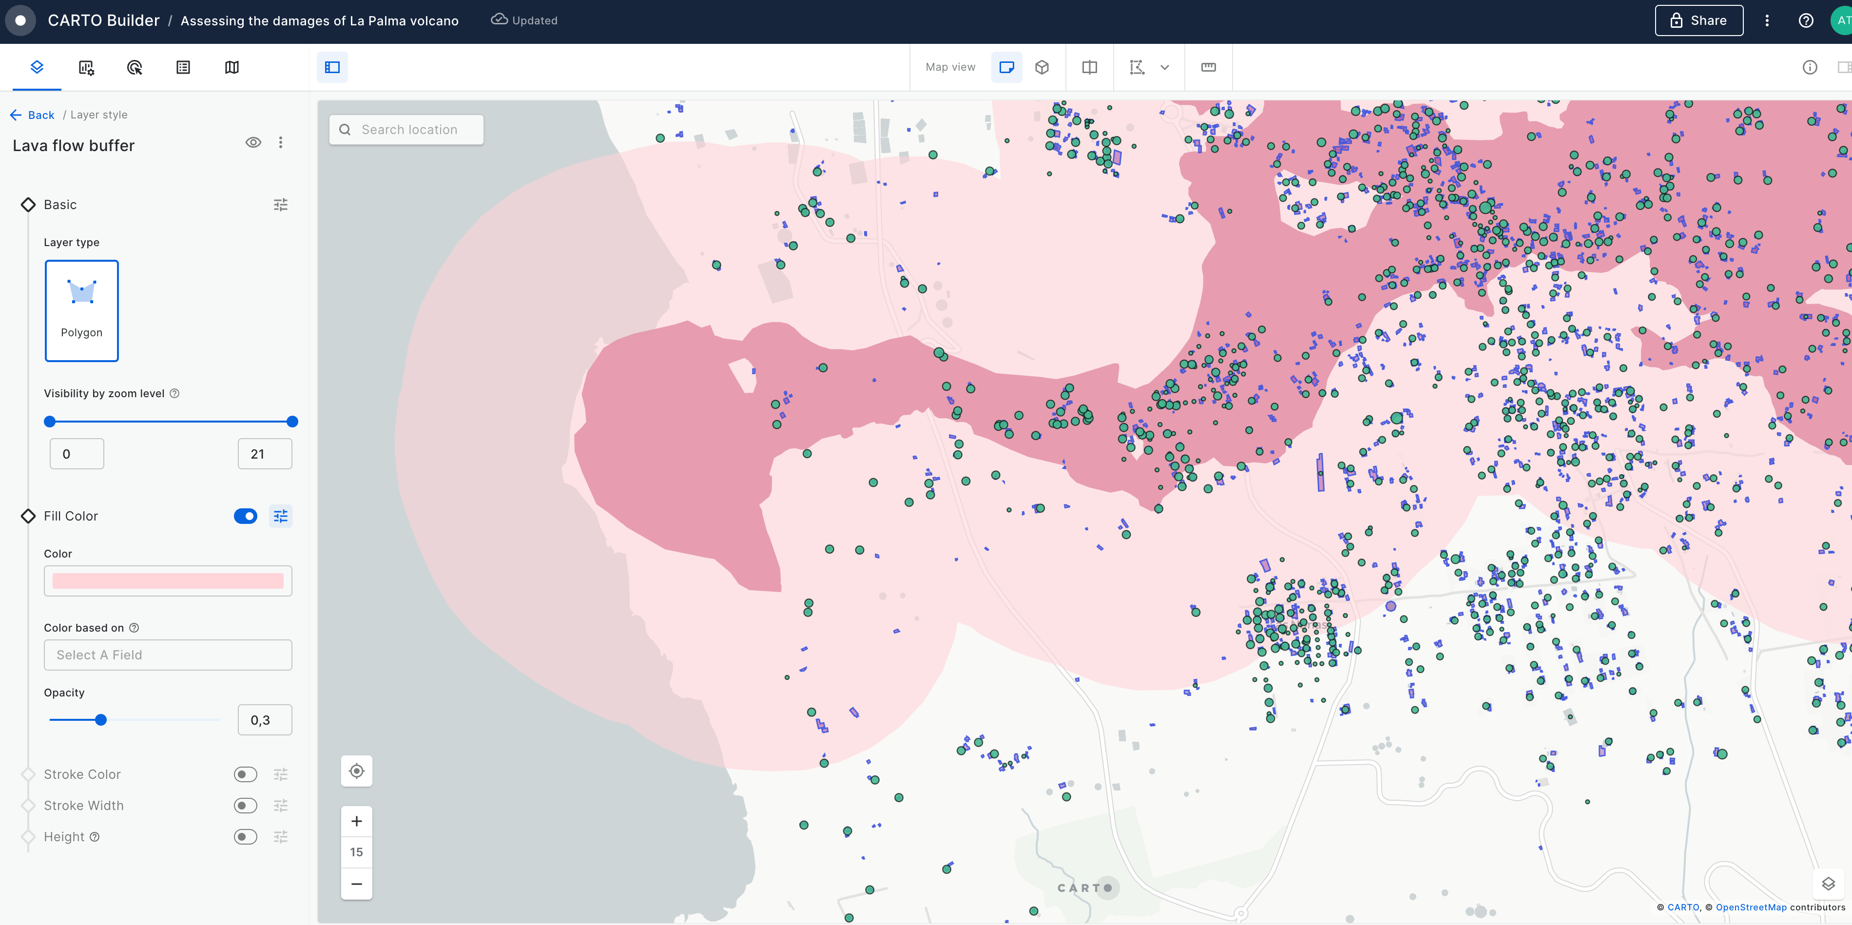Open the Legend tab icon
This screenshot has height=925, width=1852.
(x=183, y=67)
